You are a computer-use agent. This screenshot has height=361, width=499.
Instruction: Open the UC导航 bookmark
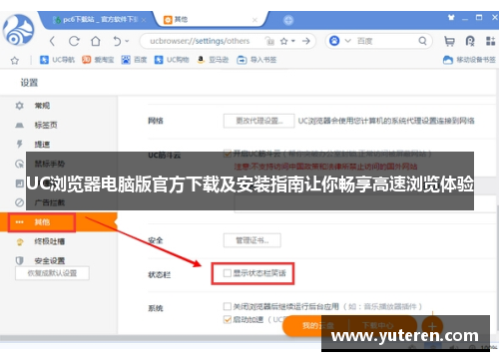(x=57, y=60)
